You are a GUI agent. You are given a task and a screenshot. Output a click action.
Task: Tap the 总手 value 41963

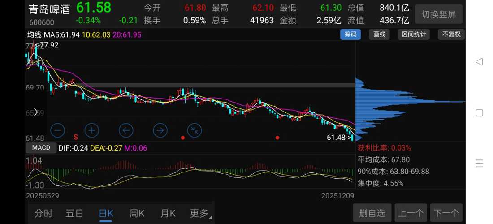(x=262, y=21)
